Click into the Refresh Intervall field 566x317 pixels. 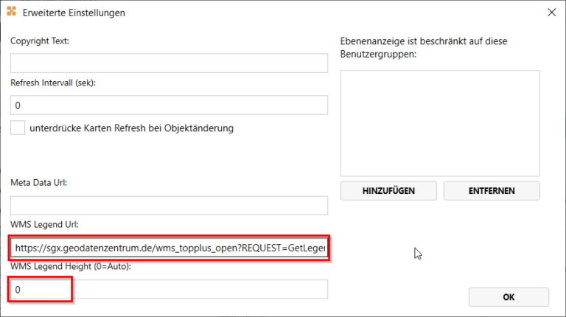tap(169, 105)
